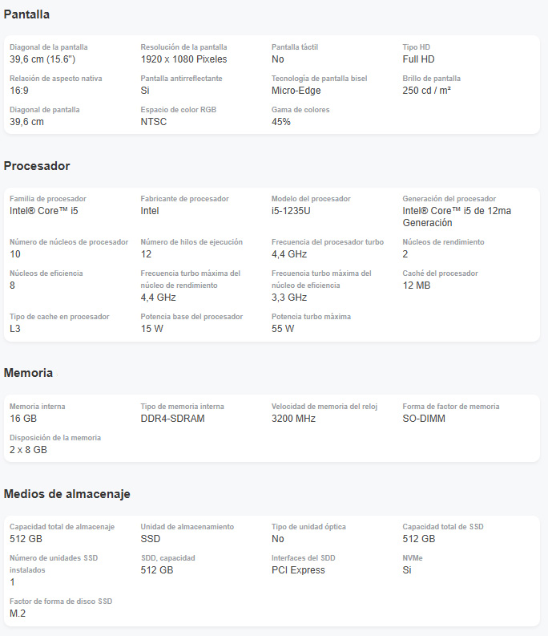Select the 250 cd / m² brightness value

click(426, 91)
